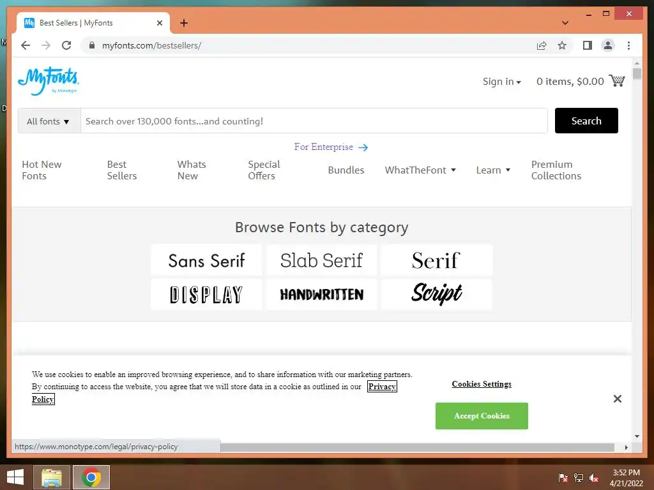Browse the Sans Serif category
Viewport: 654px width, 490px height.
pyautogui.click(x=206, y=260)
